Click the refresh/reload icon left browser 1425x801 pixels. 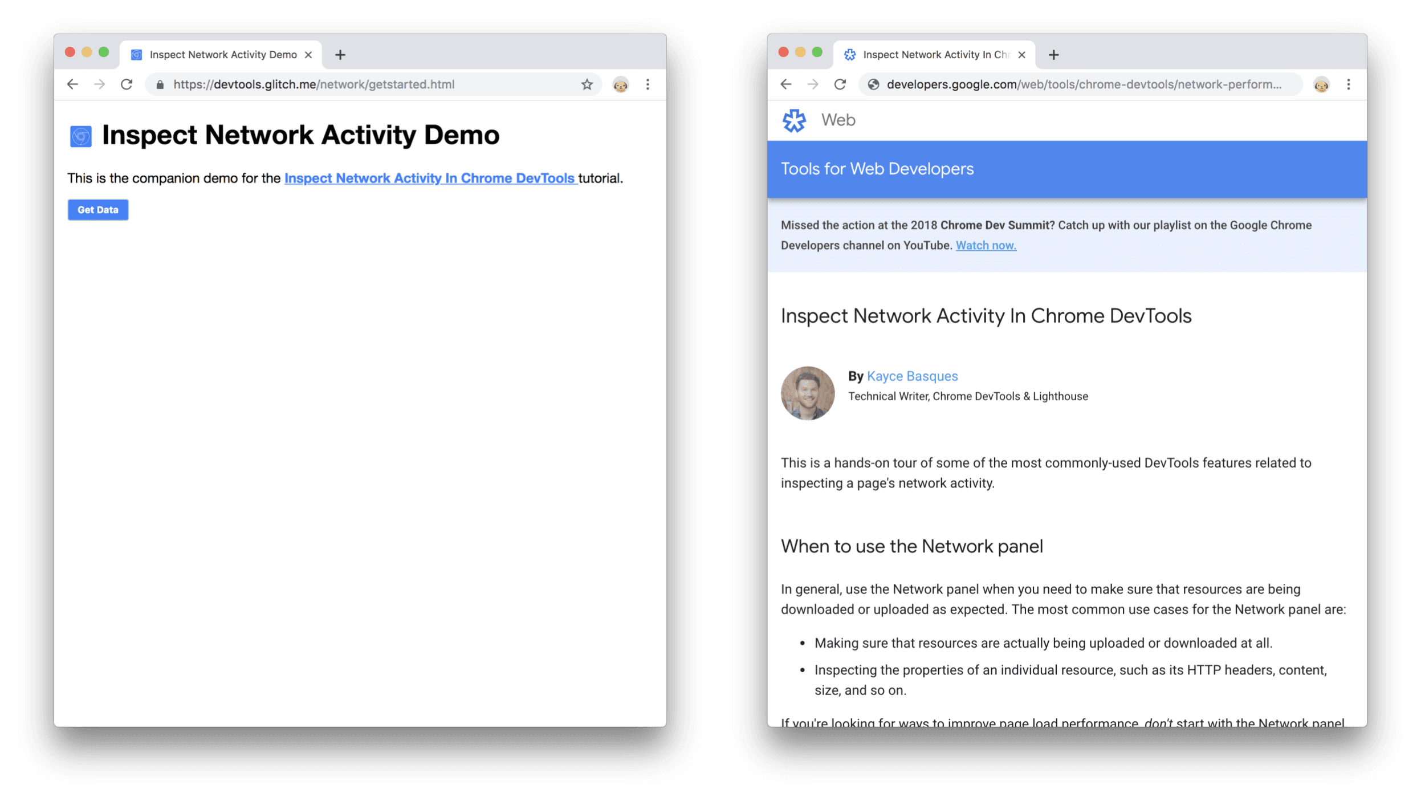point(126,85)
